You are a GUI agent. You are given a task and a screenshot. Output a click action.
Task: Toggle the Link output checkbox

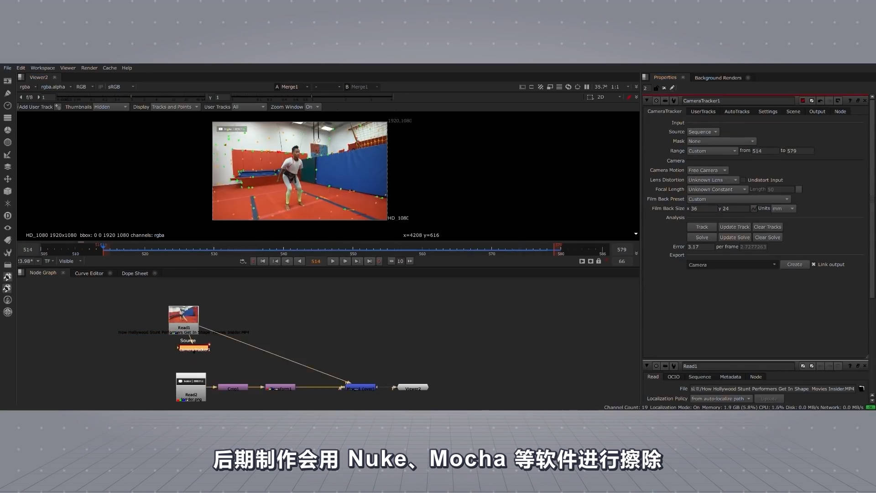pyautogui.click(x=813, y=264)
